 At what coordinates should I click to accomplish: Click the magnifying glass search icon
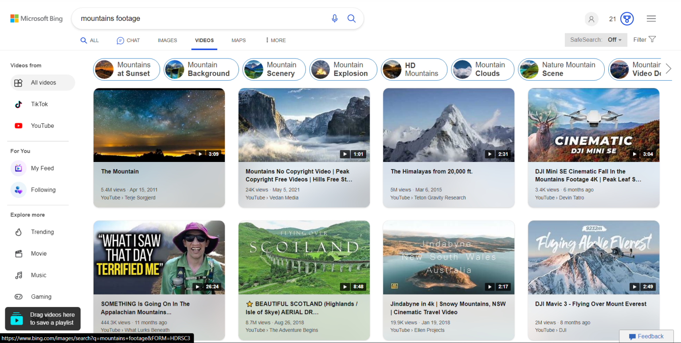(x=352, y=18)
